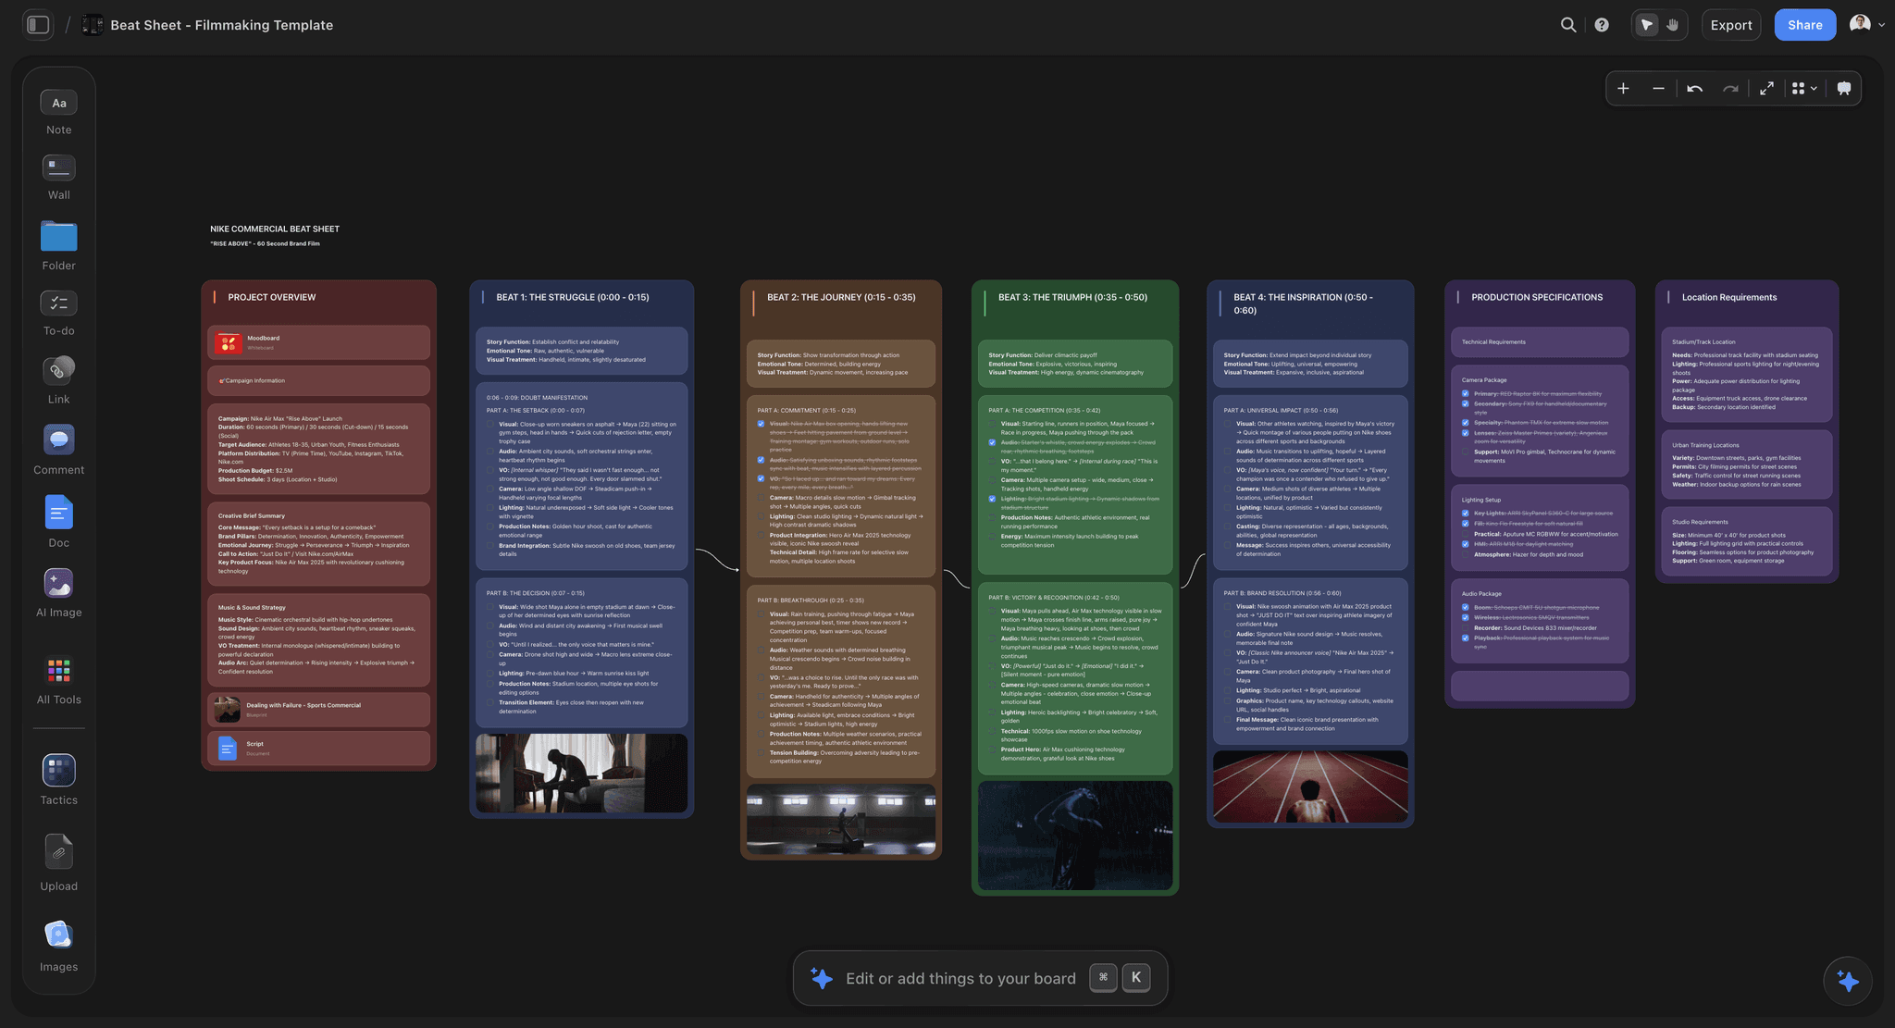This screenshot has height=1028, width=1895.
Task: Toggle the left sidebar panel icon
Action: [x=38, y=25]
